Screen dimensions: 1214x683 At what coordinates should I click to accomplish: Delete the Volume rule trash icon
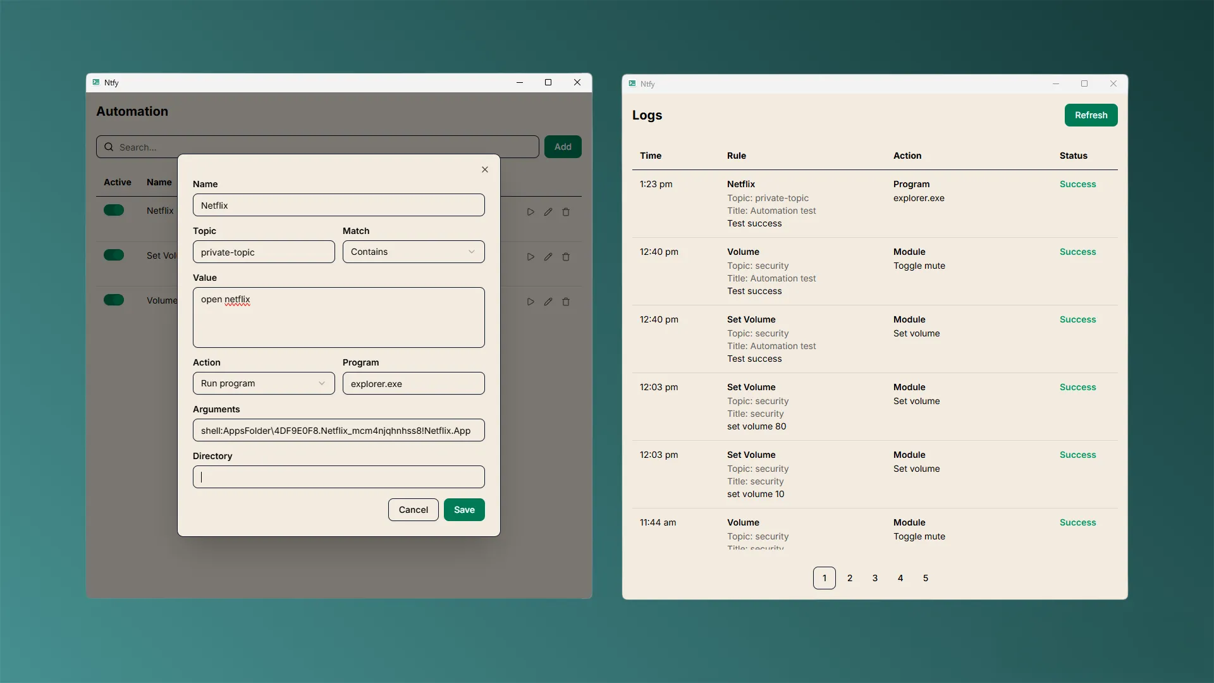click(566, 302)
